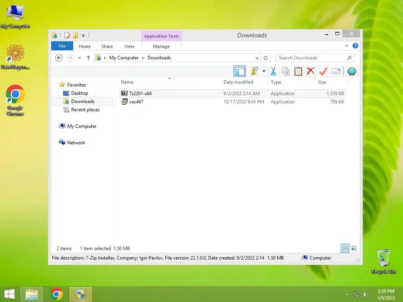
Task: Open the Recycle Bin desktop icon
Action: 383,261
